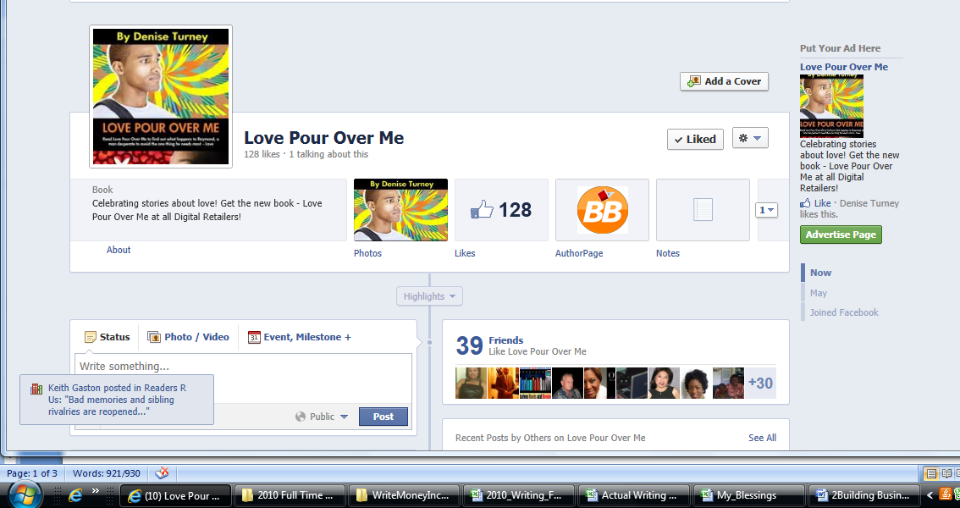The height and width of the screenshot is (508, 960).
Task: Click the 128 likes count text
Action: click(x=262, y=154)
